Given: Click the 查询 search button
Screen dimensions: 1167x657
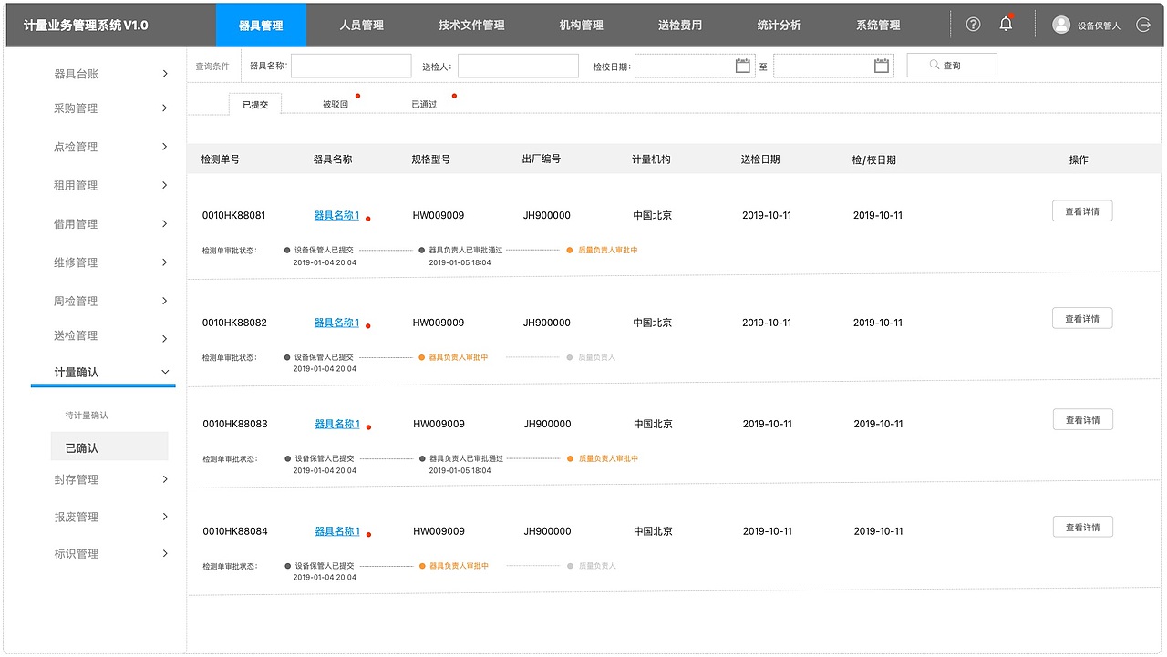Looking at the screenshot, I should click(x=952, y=66).
